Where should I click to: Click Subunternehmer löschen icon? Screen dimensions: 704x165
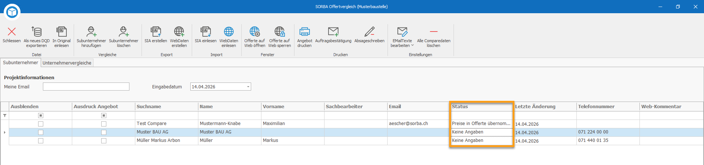(124, 32)
